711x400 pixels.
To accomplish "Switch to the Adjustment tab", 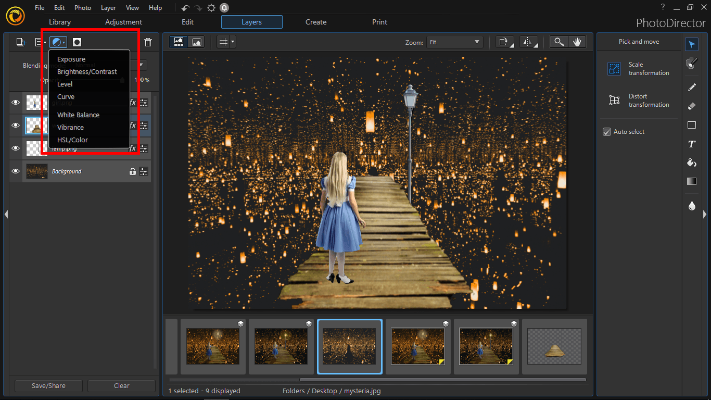I will [x=123, y=22].
